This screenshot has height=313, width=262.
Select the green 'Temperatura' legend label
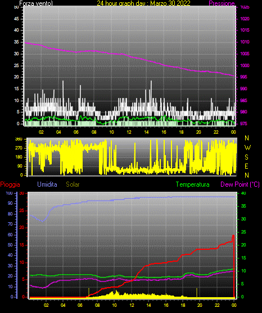click(x=192, y=184)
